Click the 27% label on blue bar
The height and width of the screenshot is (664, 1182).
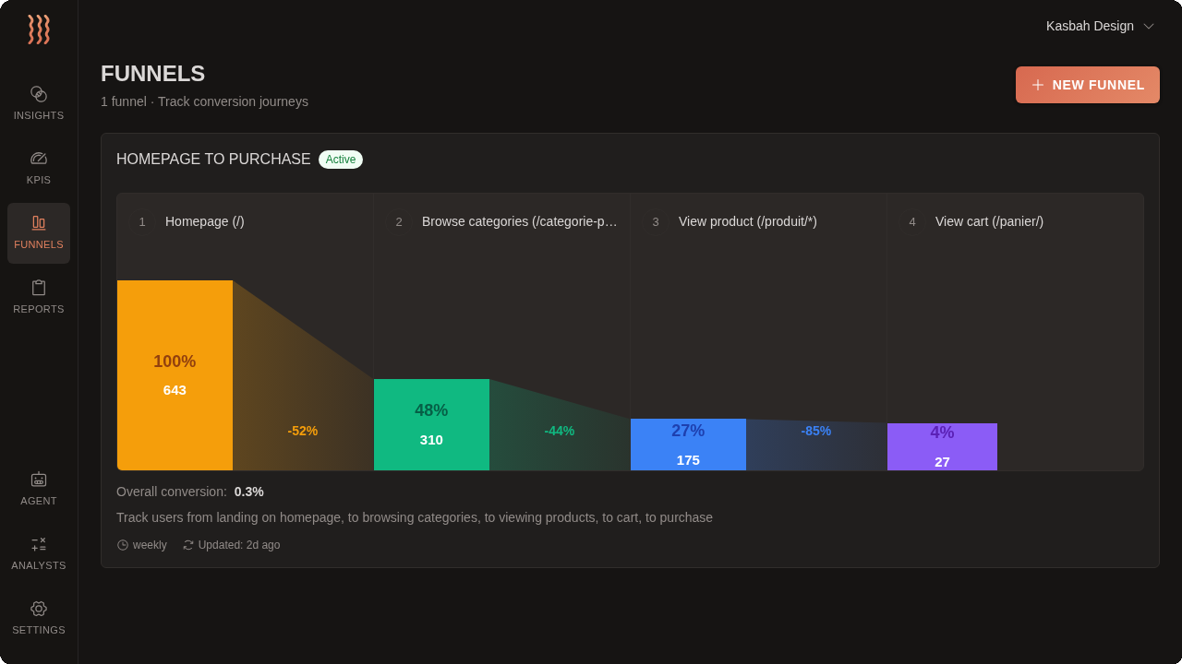(688, 431)
